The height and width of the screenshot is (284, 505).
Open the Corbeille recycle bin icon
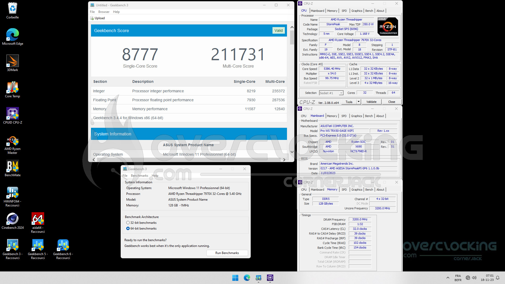pyautogui.click(x=13, y=11)
